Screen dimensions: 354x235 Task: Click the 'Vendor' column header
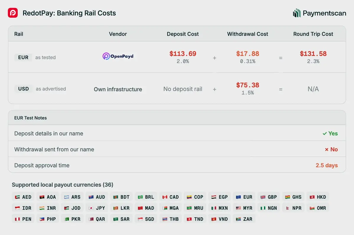click(118, 34)
